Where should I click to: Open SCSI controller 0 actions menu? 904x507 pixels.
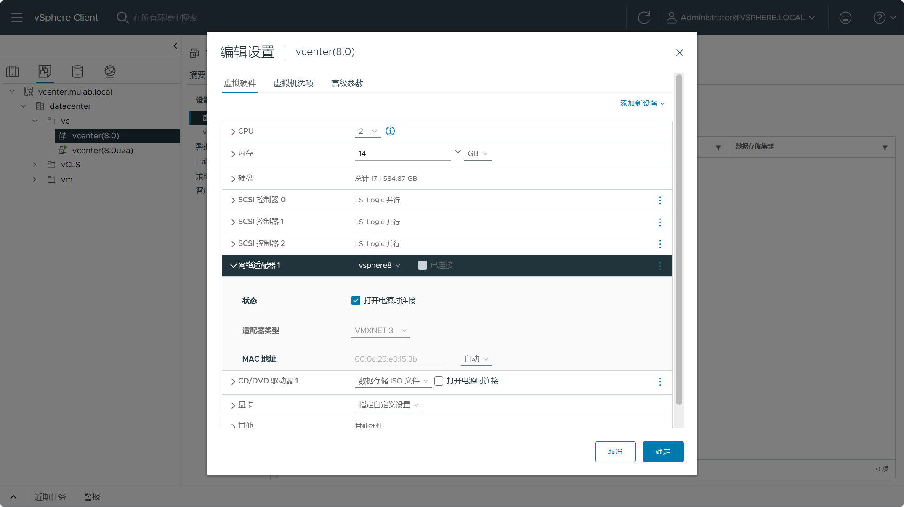click(x=660, y=201)
